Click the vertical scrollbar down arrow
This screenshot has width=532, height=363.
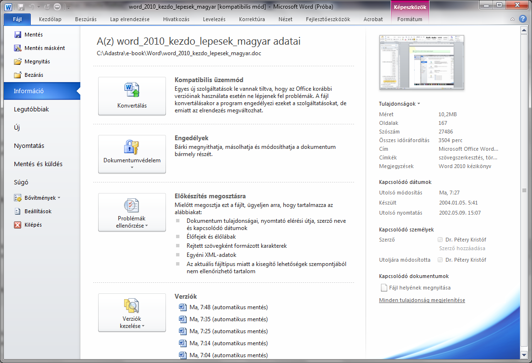pyautogui.click(x=523, y=355)
